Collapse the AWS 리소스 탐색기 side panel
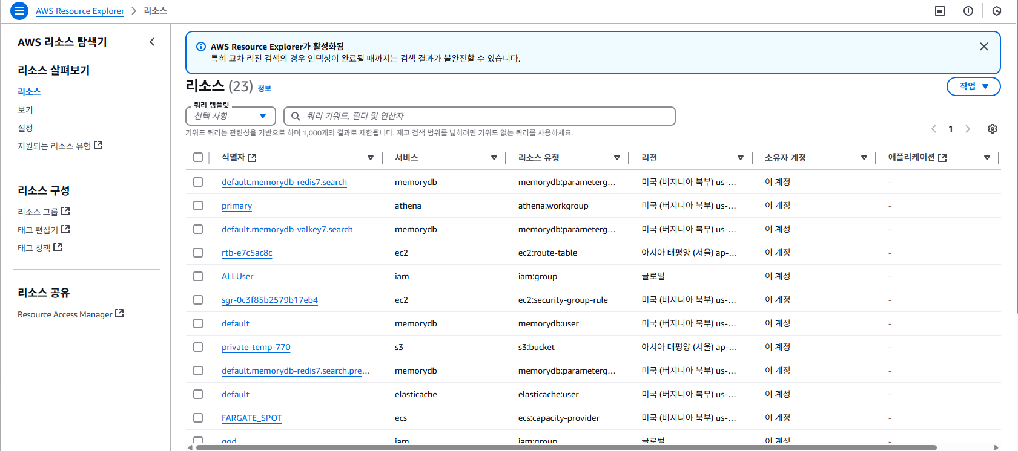 152,42
